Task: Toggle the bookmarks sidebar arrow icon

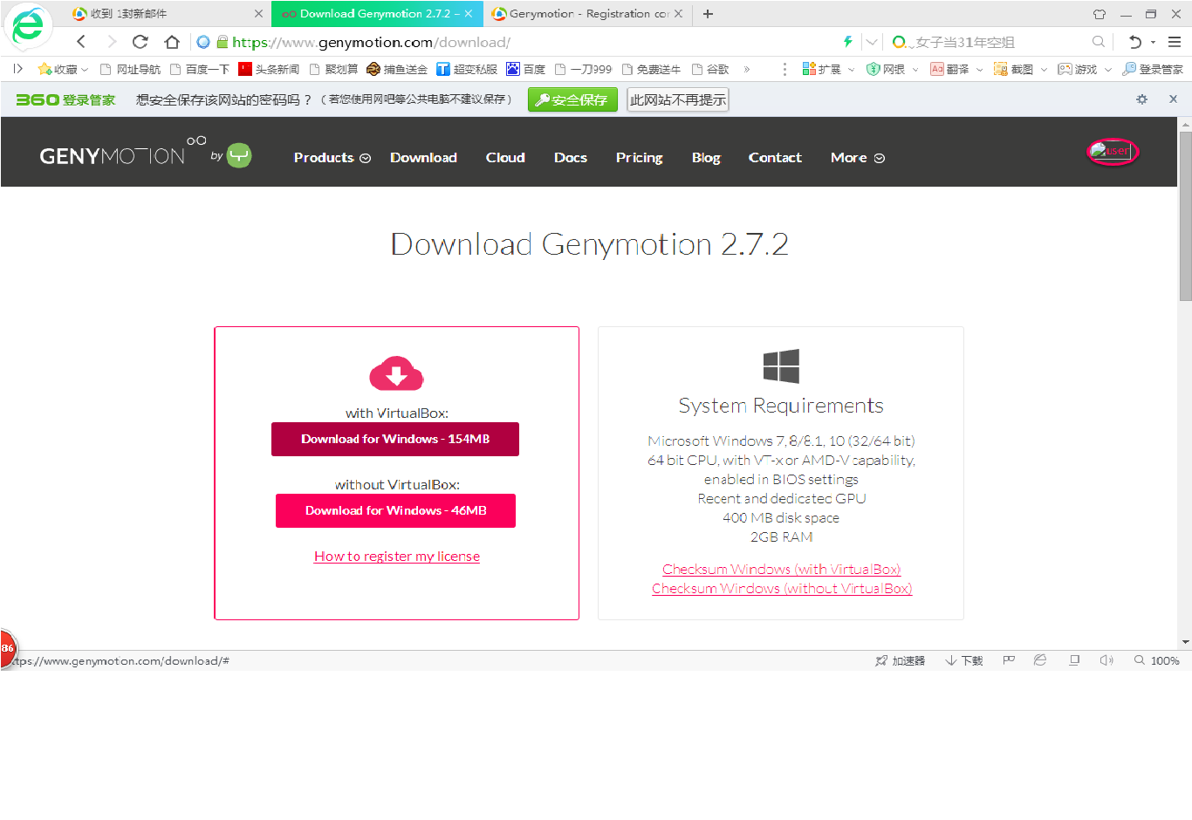Action: (17, 69)
